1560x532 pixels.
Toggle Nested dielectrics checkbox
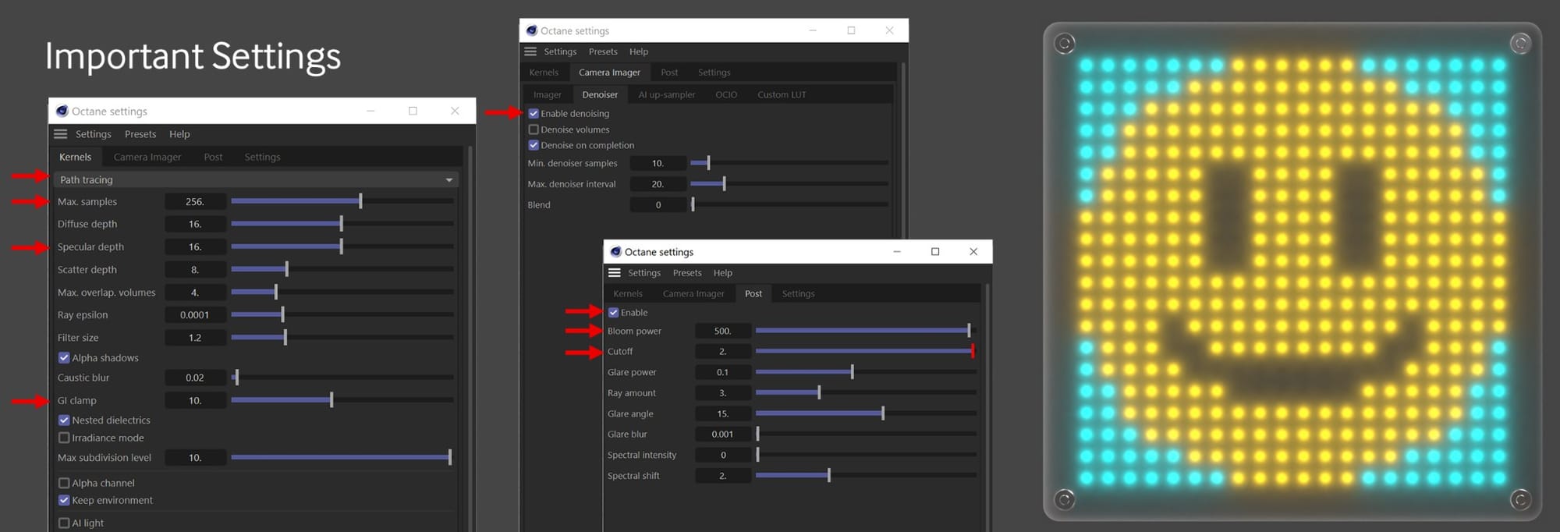[64, 420]
